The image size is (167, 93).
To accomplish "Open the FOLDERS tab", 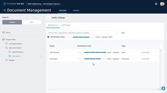I will 63,11.
